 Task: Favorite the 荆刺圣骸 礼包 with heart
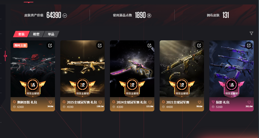coord(50,102)
